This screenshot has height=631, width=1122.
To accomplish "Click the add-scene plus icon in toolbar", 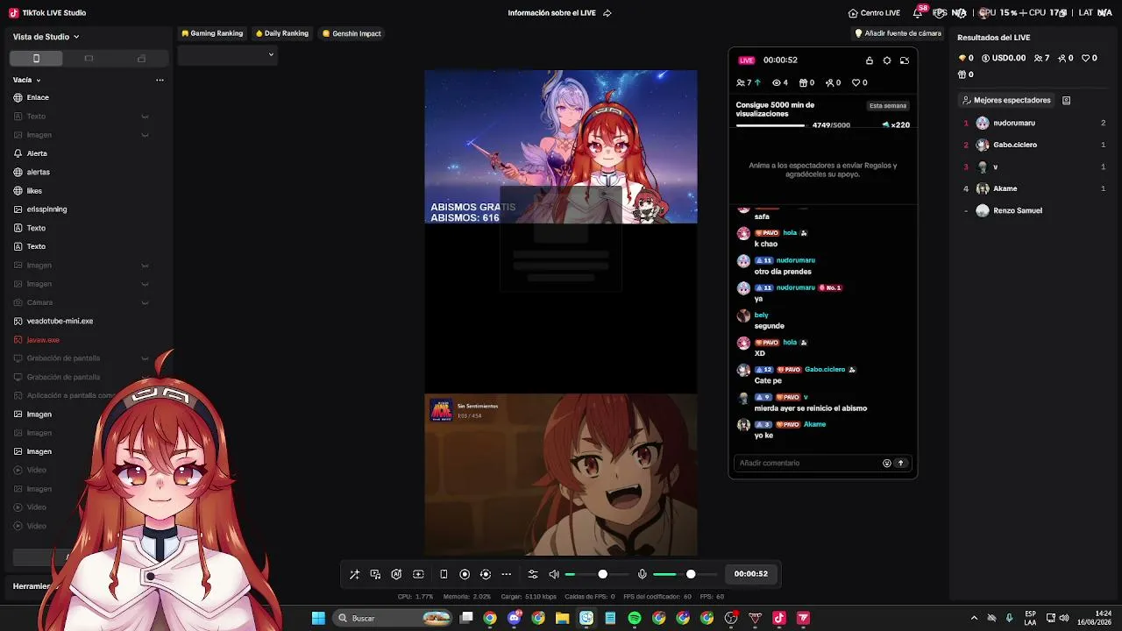I will click(x=418, y=574).
